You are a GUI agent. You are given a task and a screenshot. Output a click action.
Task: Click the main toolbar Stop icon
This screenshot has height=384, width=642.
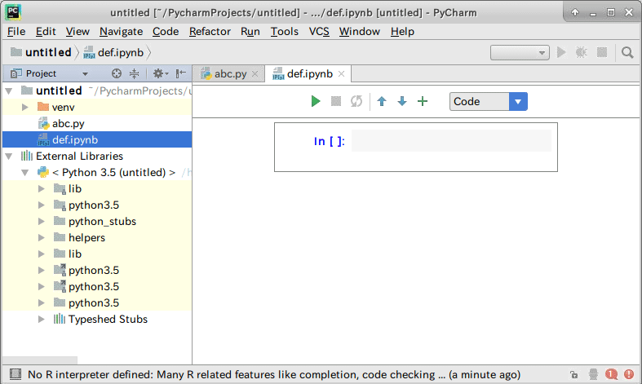602,52
